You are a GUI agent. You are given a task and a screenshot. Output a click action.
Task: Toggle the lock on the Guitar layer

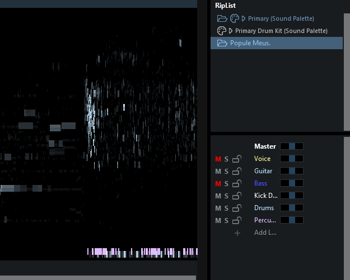237,171
